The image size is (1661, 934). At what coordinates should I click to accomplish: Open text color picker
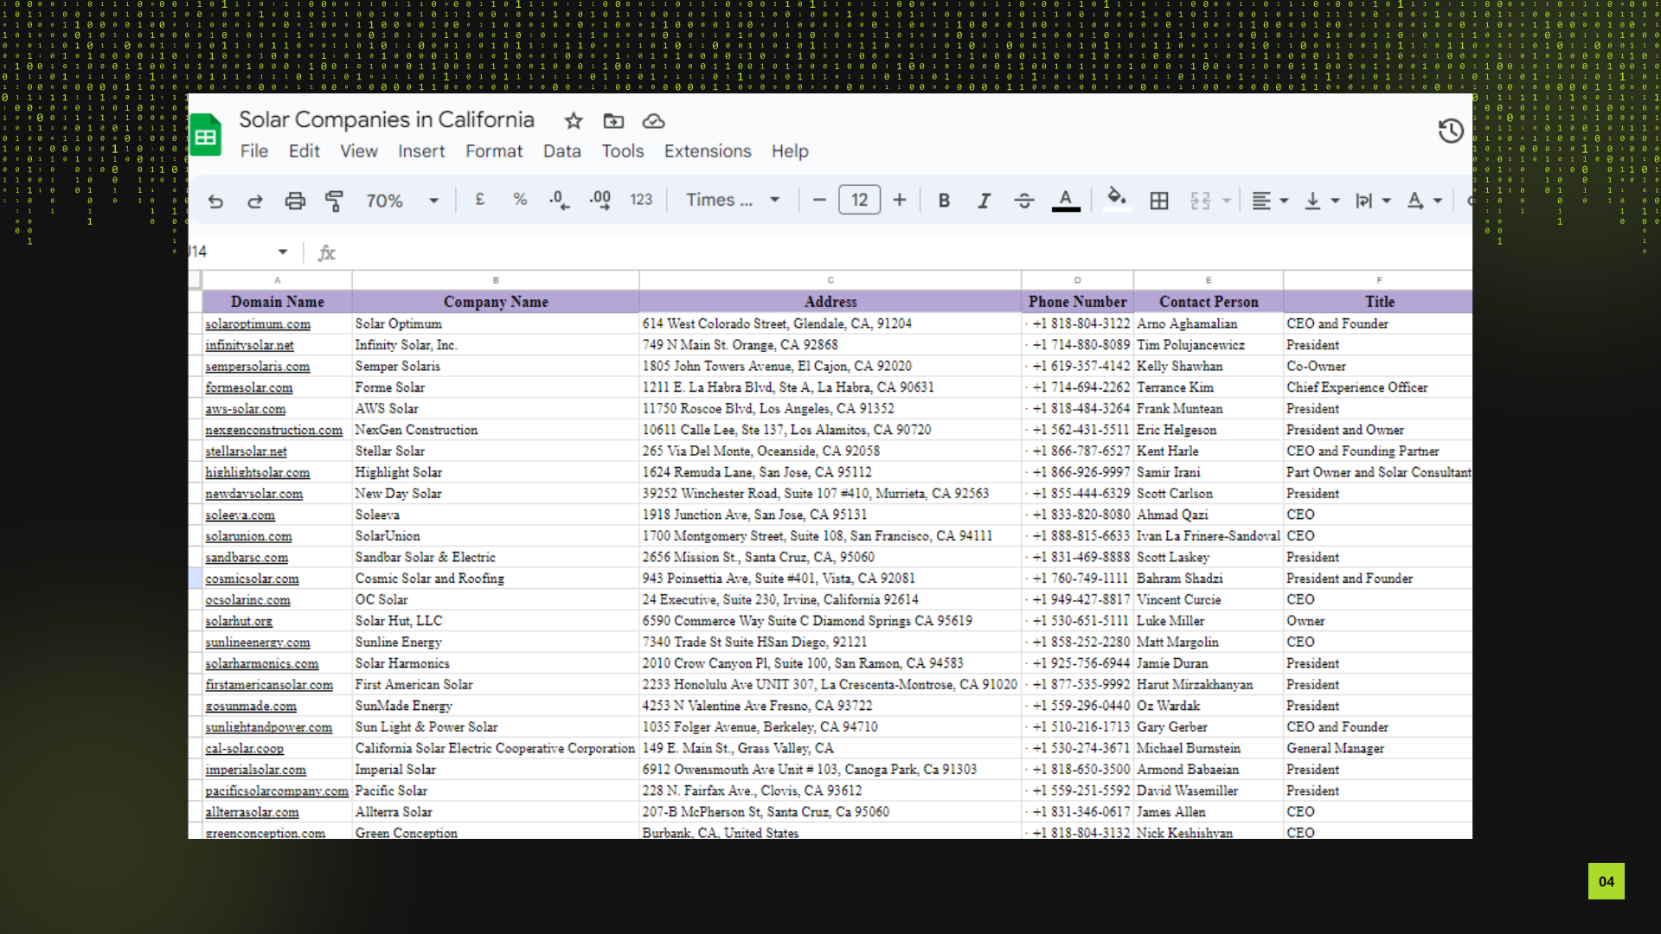click(1066, 201)
